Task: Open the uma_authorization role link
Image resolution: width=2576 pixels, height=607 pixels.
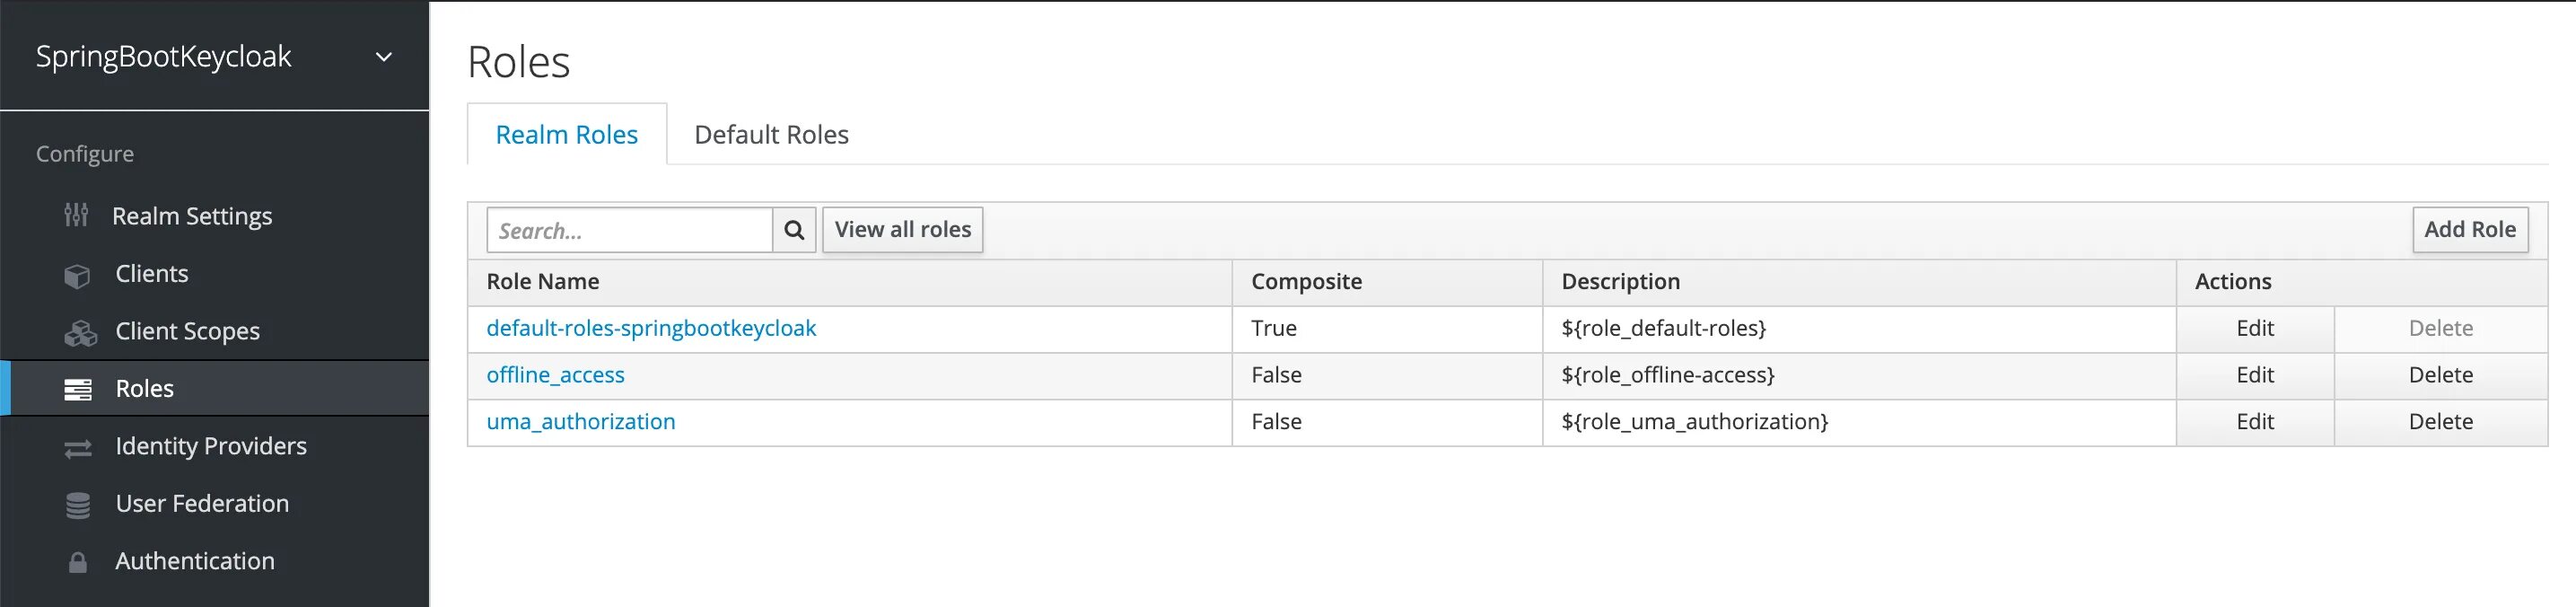Action: tap(580, 422)
